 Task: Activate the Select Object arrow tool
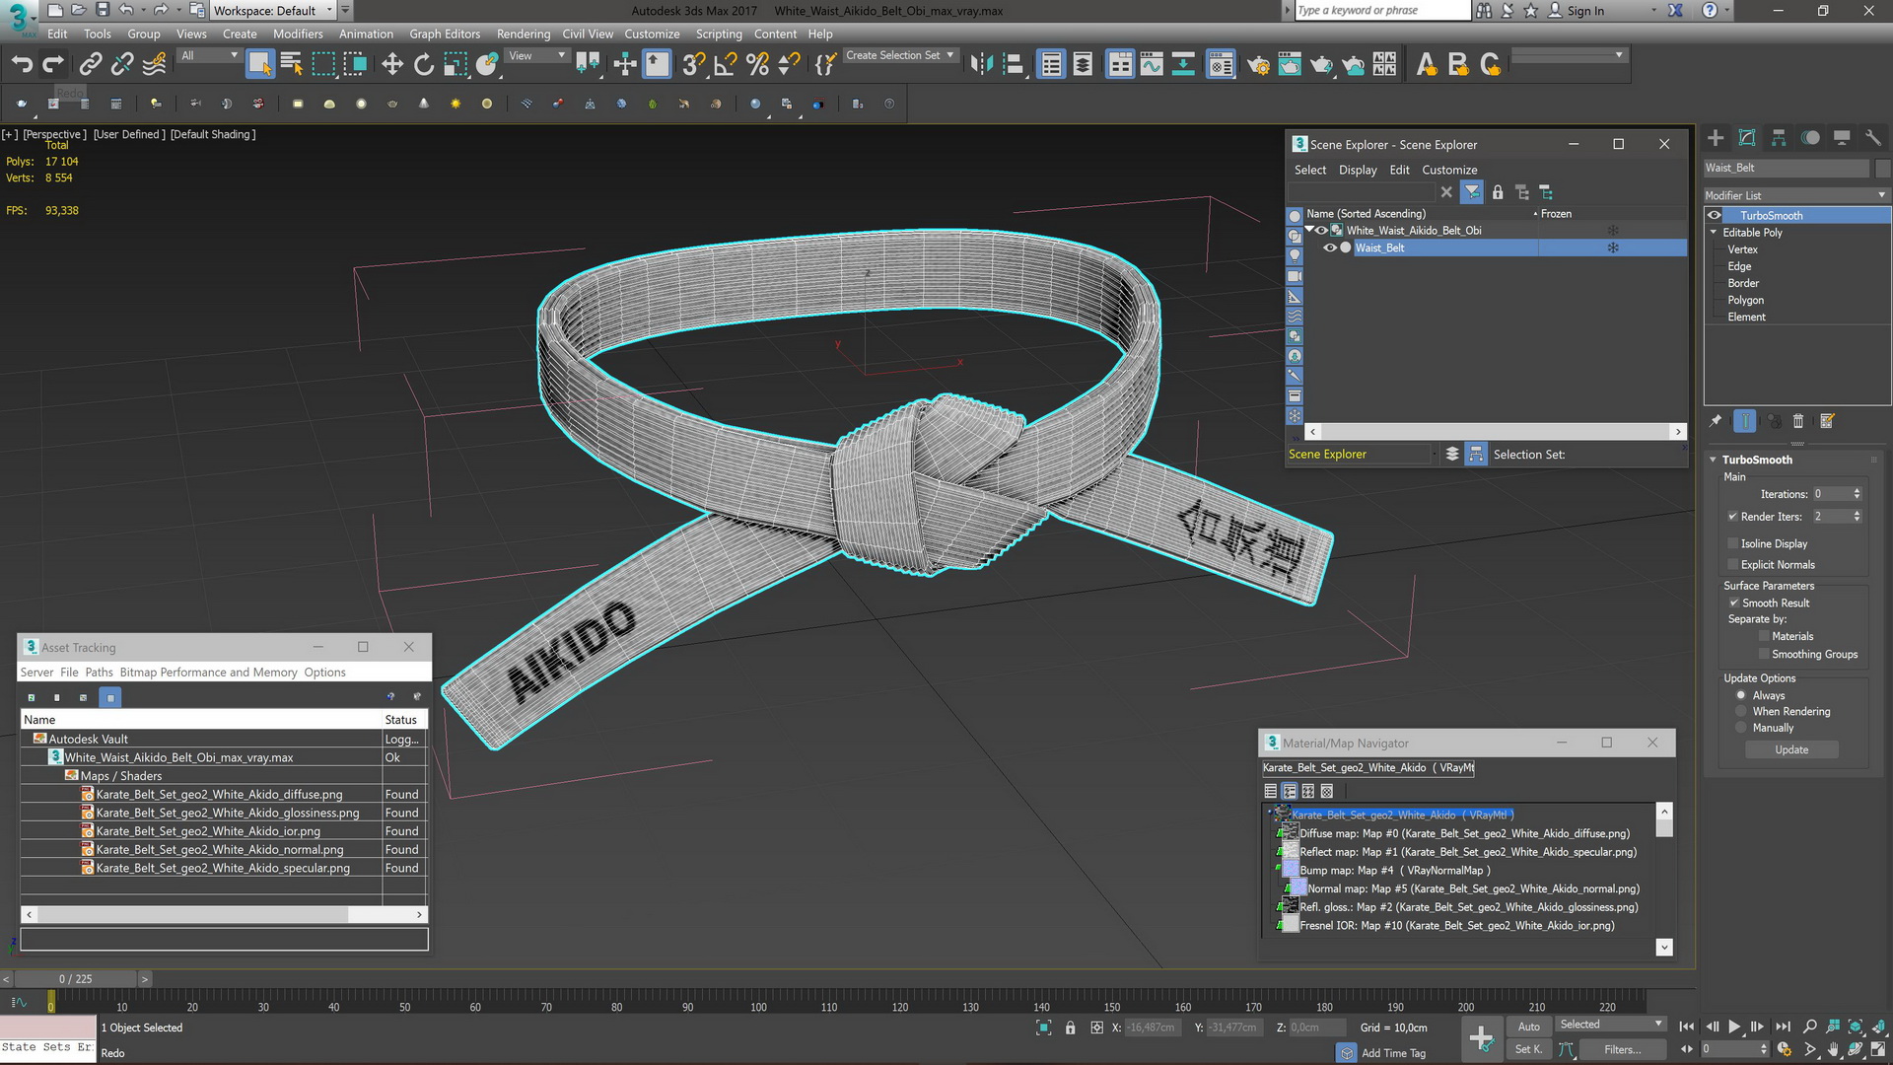click(259, 65)
